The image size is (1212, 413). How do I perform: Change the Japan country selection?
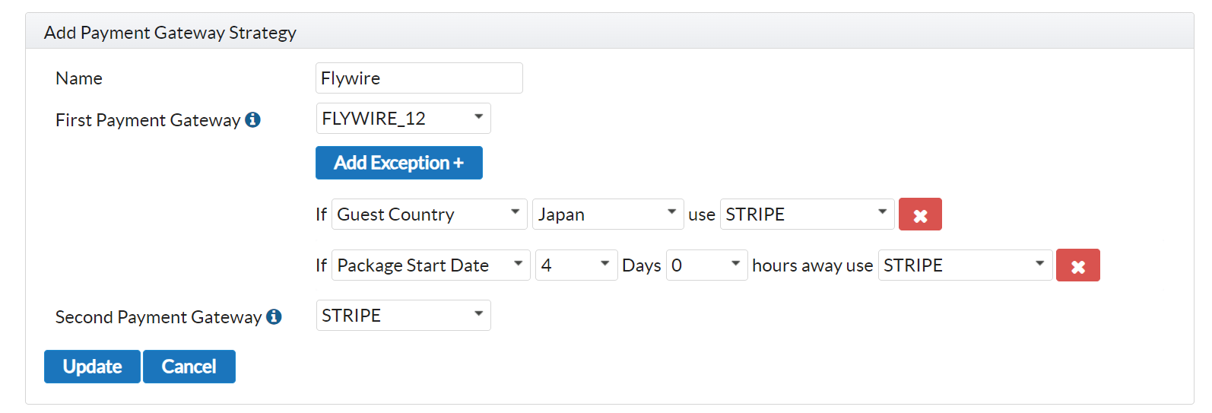(x=607, y=214)
